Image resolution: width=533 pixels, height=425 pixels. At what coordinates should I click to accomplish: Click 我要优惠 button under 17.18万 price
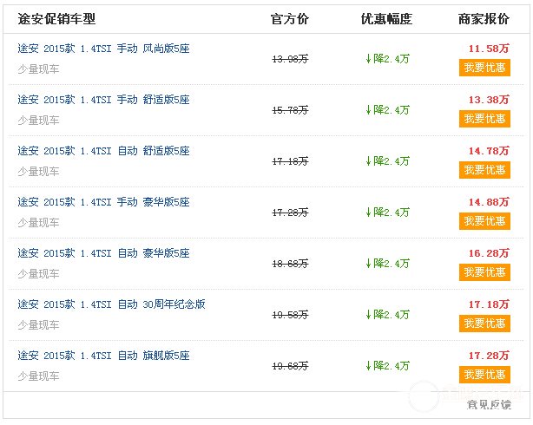pos(484,324)
